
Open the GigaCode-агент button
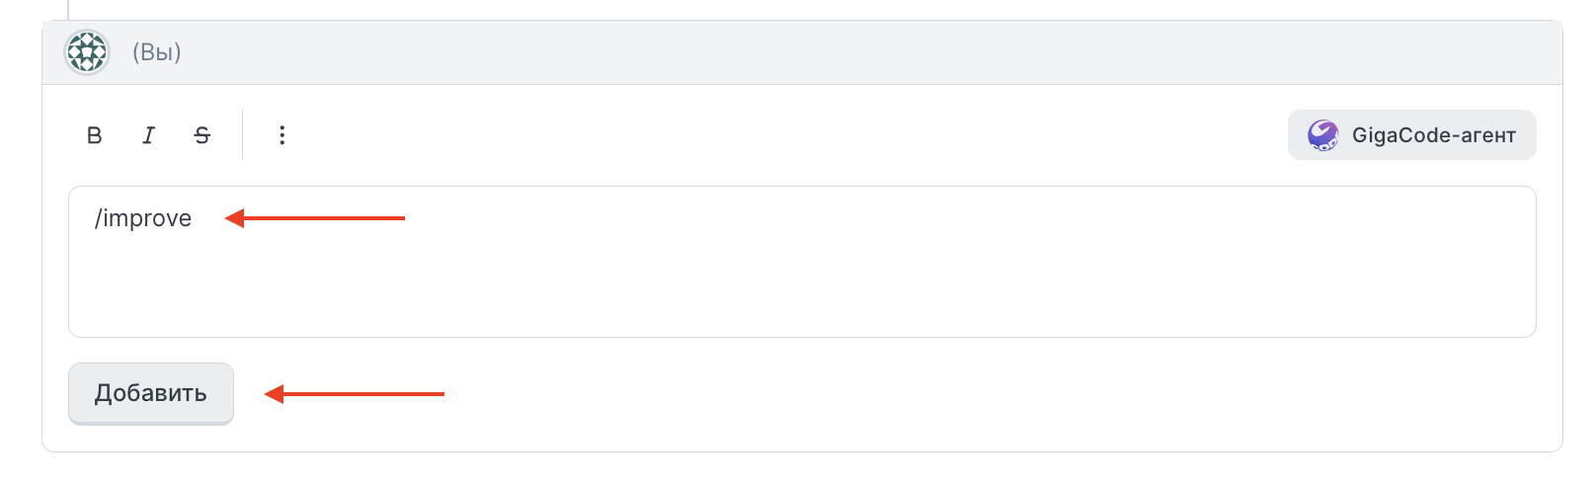coord(1411,134)
